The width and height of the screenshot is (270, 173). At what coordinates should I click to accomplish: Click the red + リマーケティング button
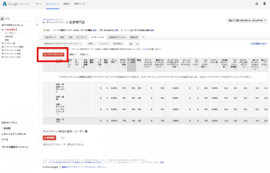(x=54, y=54)
